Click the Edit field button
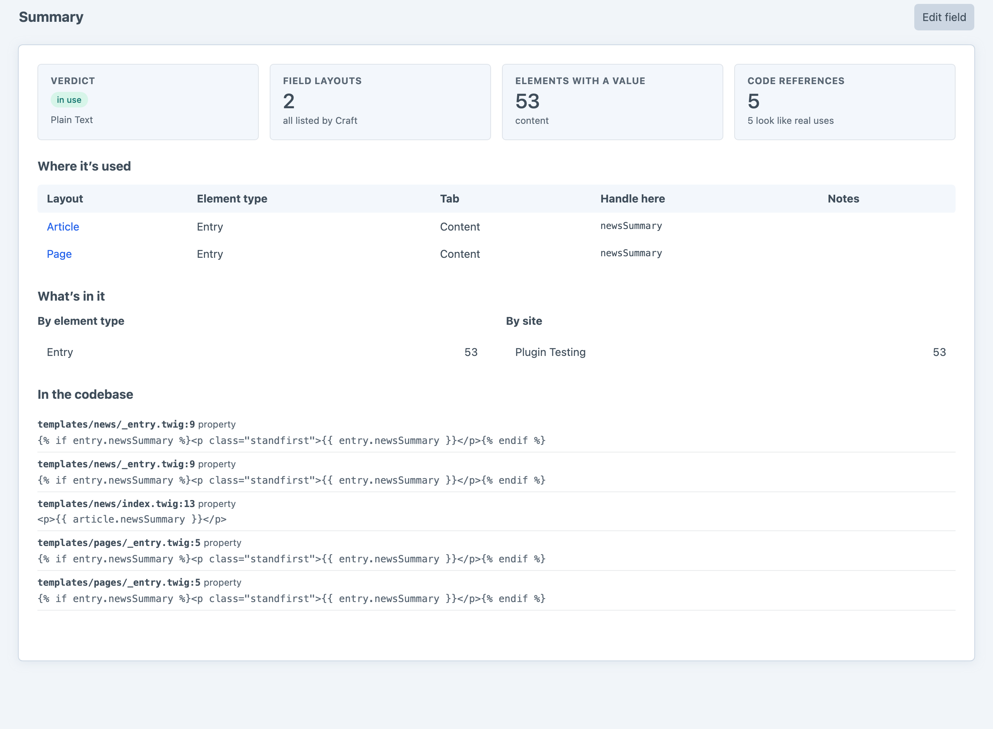 [944, 17]
